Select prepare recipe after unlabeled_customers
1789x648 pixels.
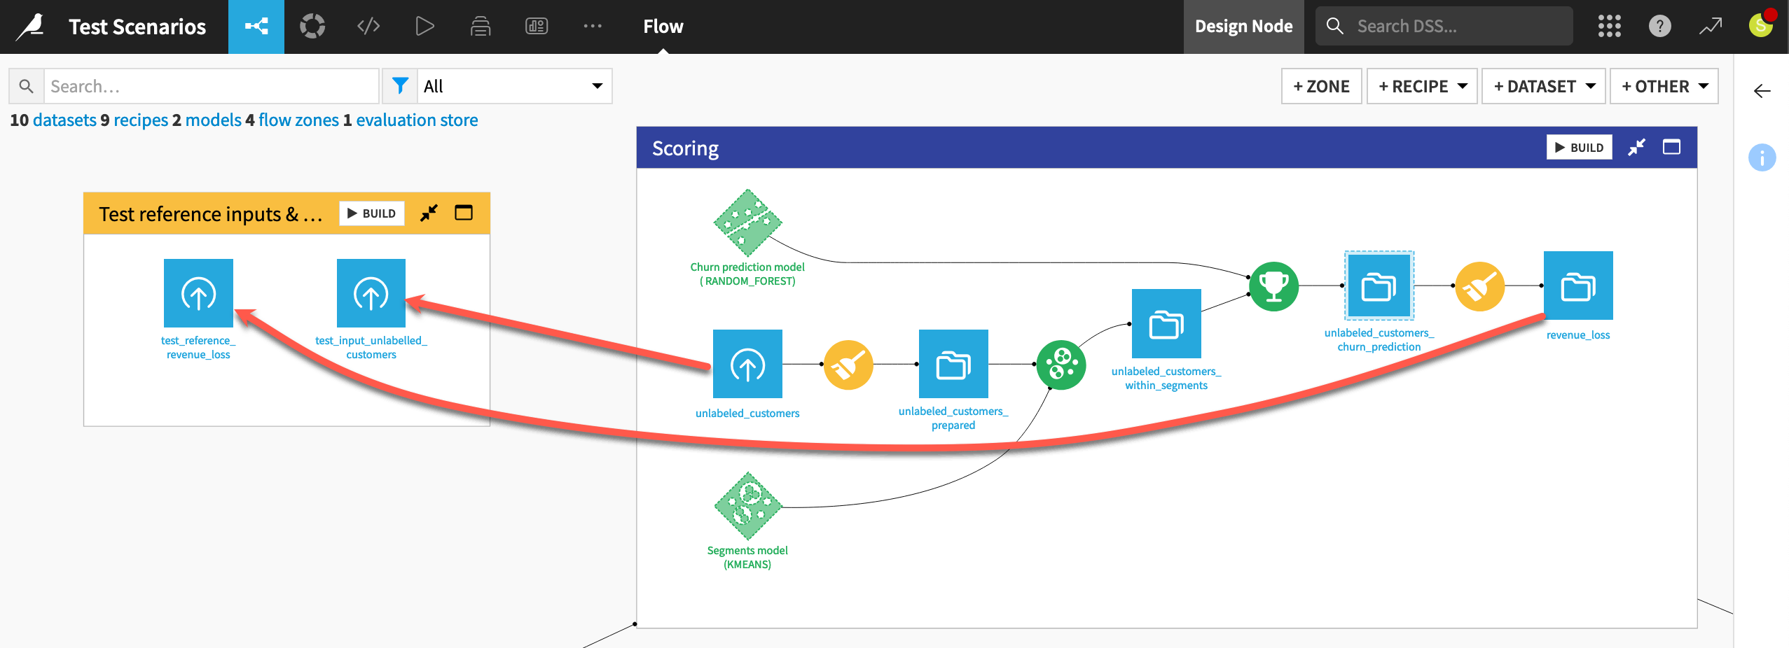point(848,365)
